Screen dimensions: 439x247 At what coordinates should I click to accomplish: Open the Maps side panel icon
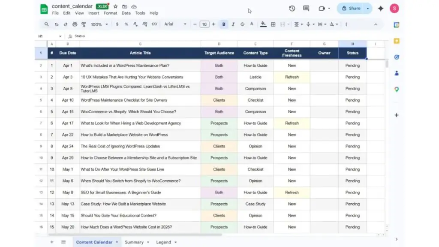click(x=397, y=89)
